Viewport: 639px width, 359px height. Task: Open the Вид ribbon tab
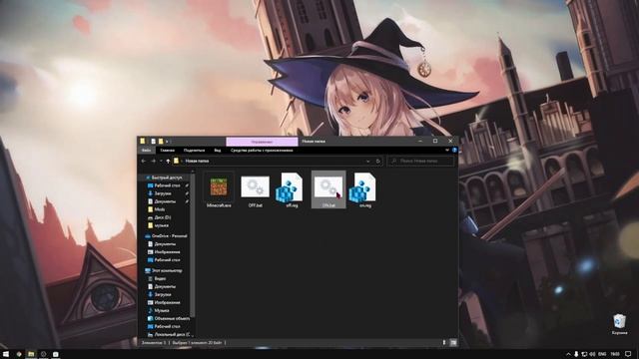(218, 151)
